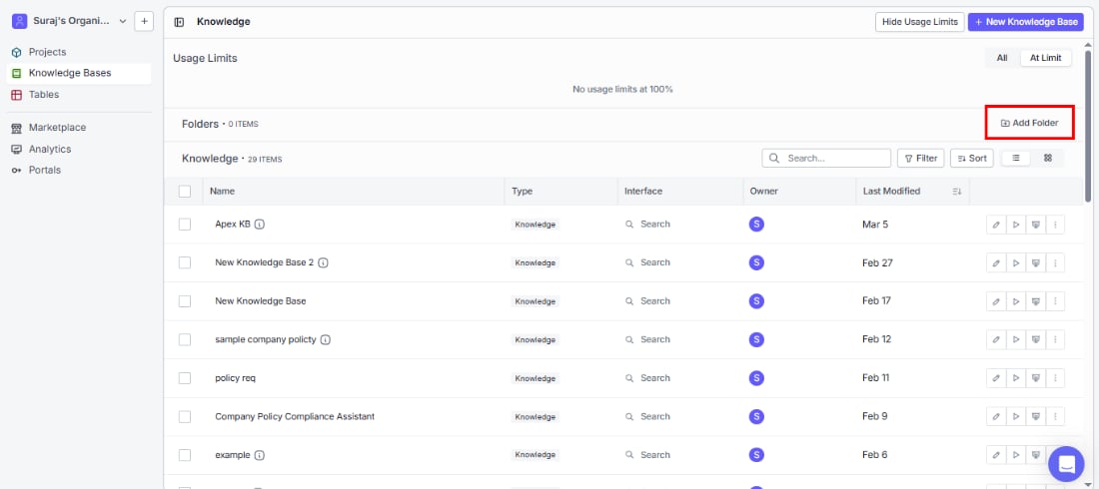This screenshot has width=1099, height=489.
Task: Click the owner avatar S for Apex KB
Action: 756,225
